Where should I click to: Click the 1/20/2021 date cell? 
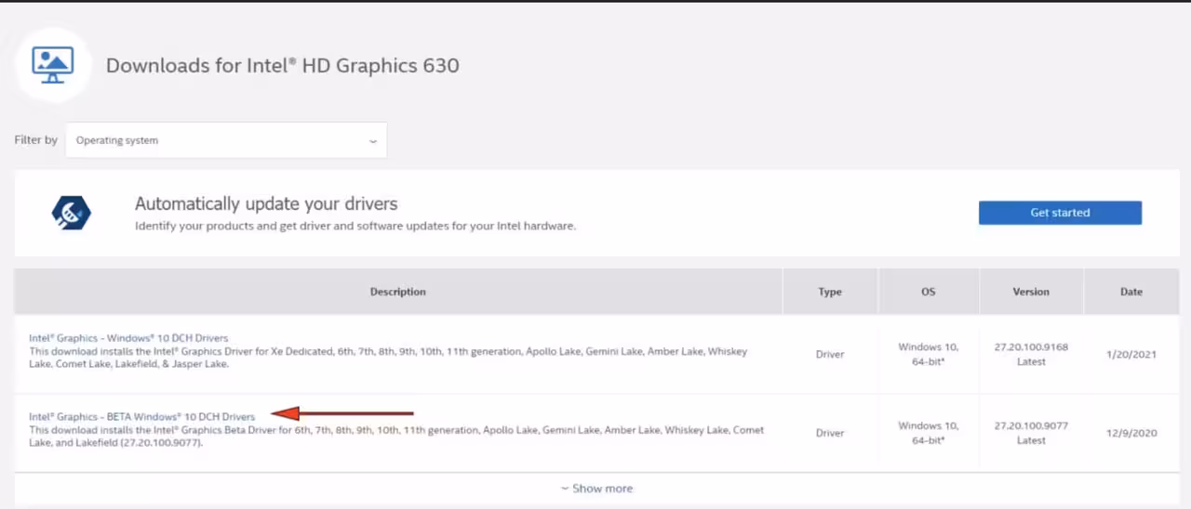(1131, 354)
